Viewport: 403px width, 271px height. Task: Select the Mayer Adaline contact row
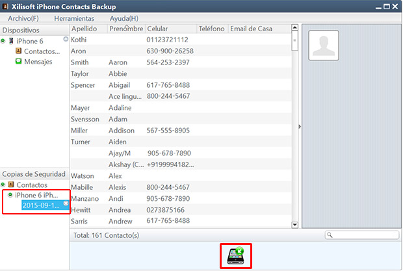(x=181, y=108)
